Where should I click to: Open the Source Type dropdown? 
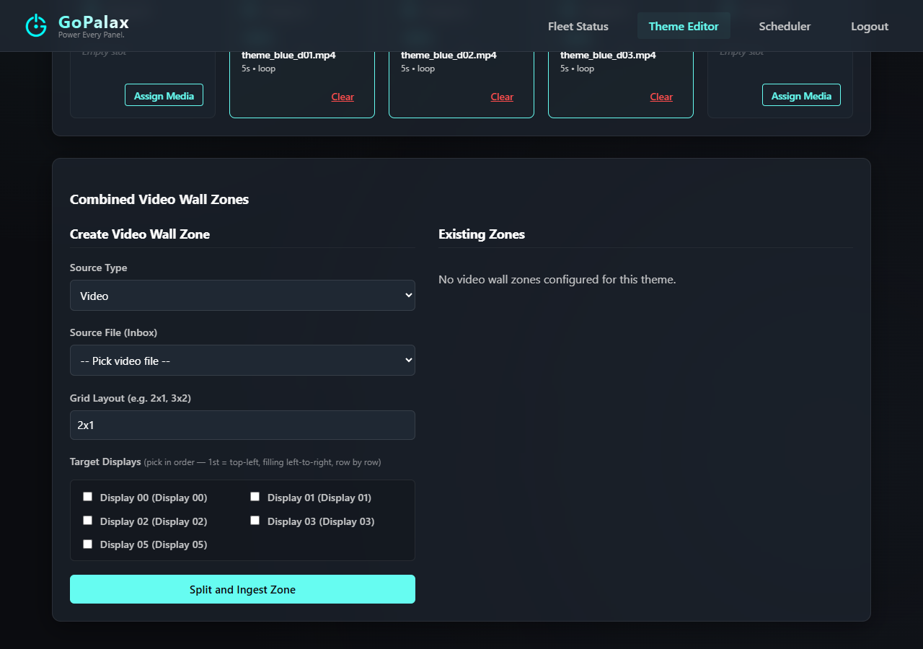242,296
